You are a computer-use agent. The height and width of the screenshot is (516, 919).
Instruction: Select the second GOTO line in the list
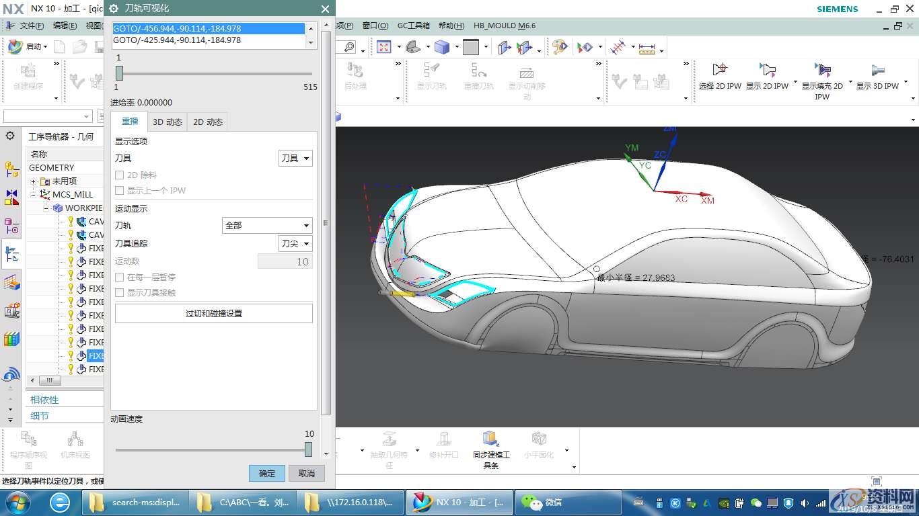(x=177, y=40)
